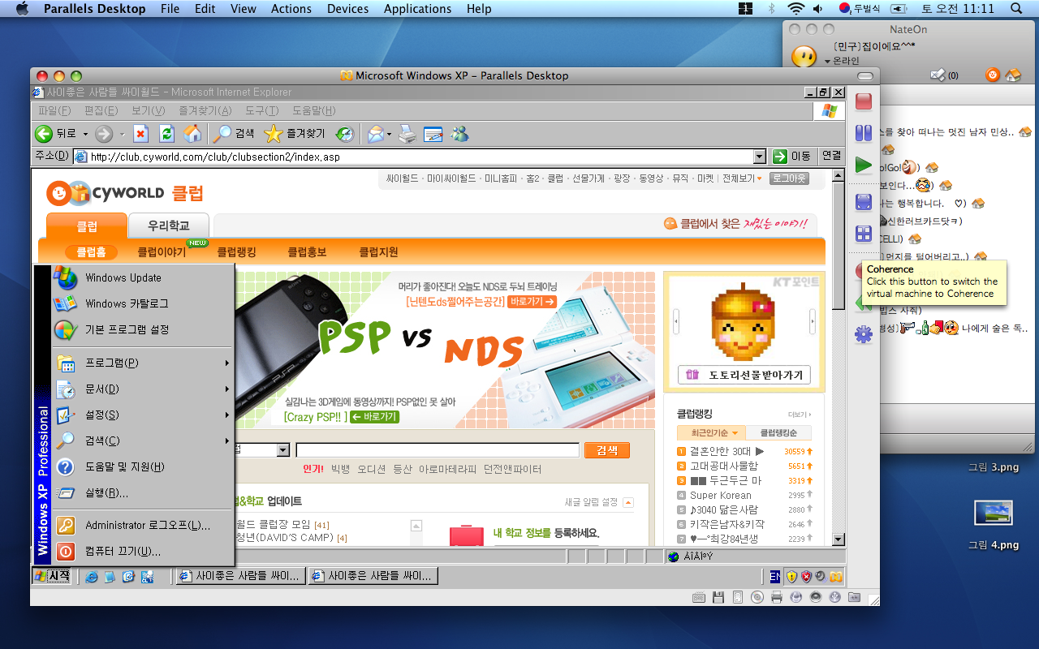
Task: Open IE 파일(F) menu
Action: tap(54, 111)
